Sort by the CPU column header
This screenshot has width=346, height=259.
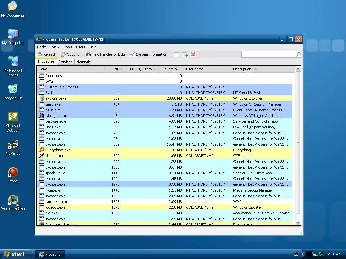pyautogui.click(x=129, y=69)
